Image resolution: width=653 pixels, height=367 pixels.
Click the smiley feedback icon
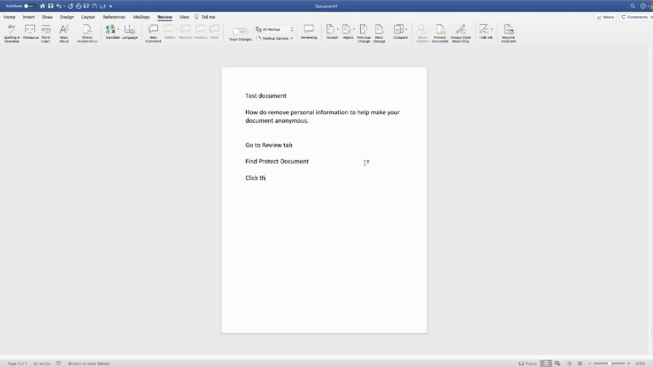pyautogui.click(x=643, y=6)
